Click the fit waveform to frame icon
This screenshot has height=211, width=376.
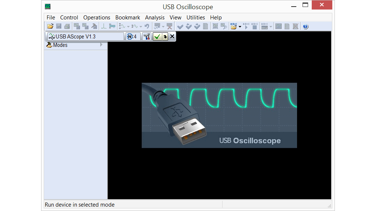click(215, 26)
